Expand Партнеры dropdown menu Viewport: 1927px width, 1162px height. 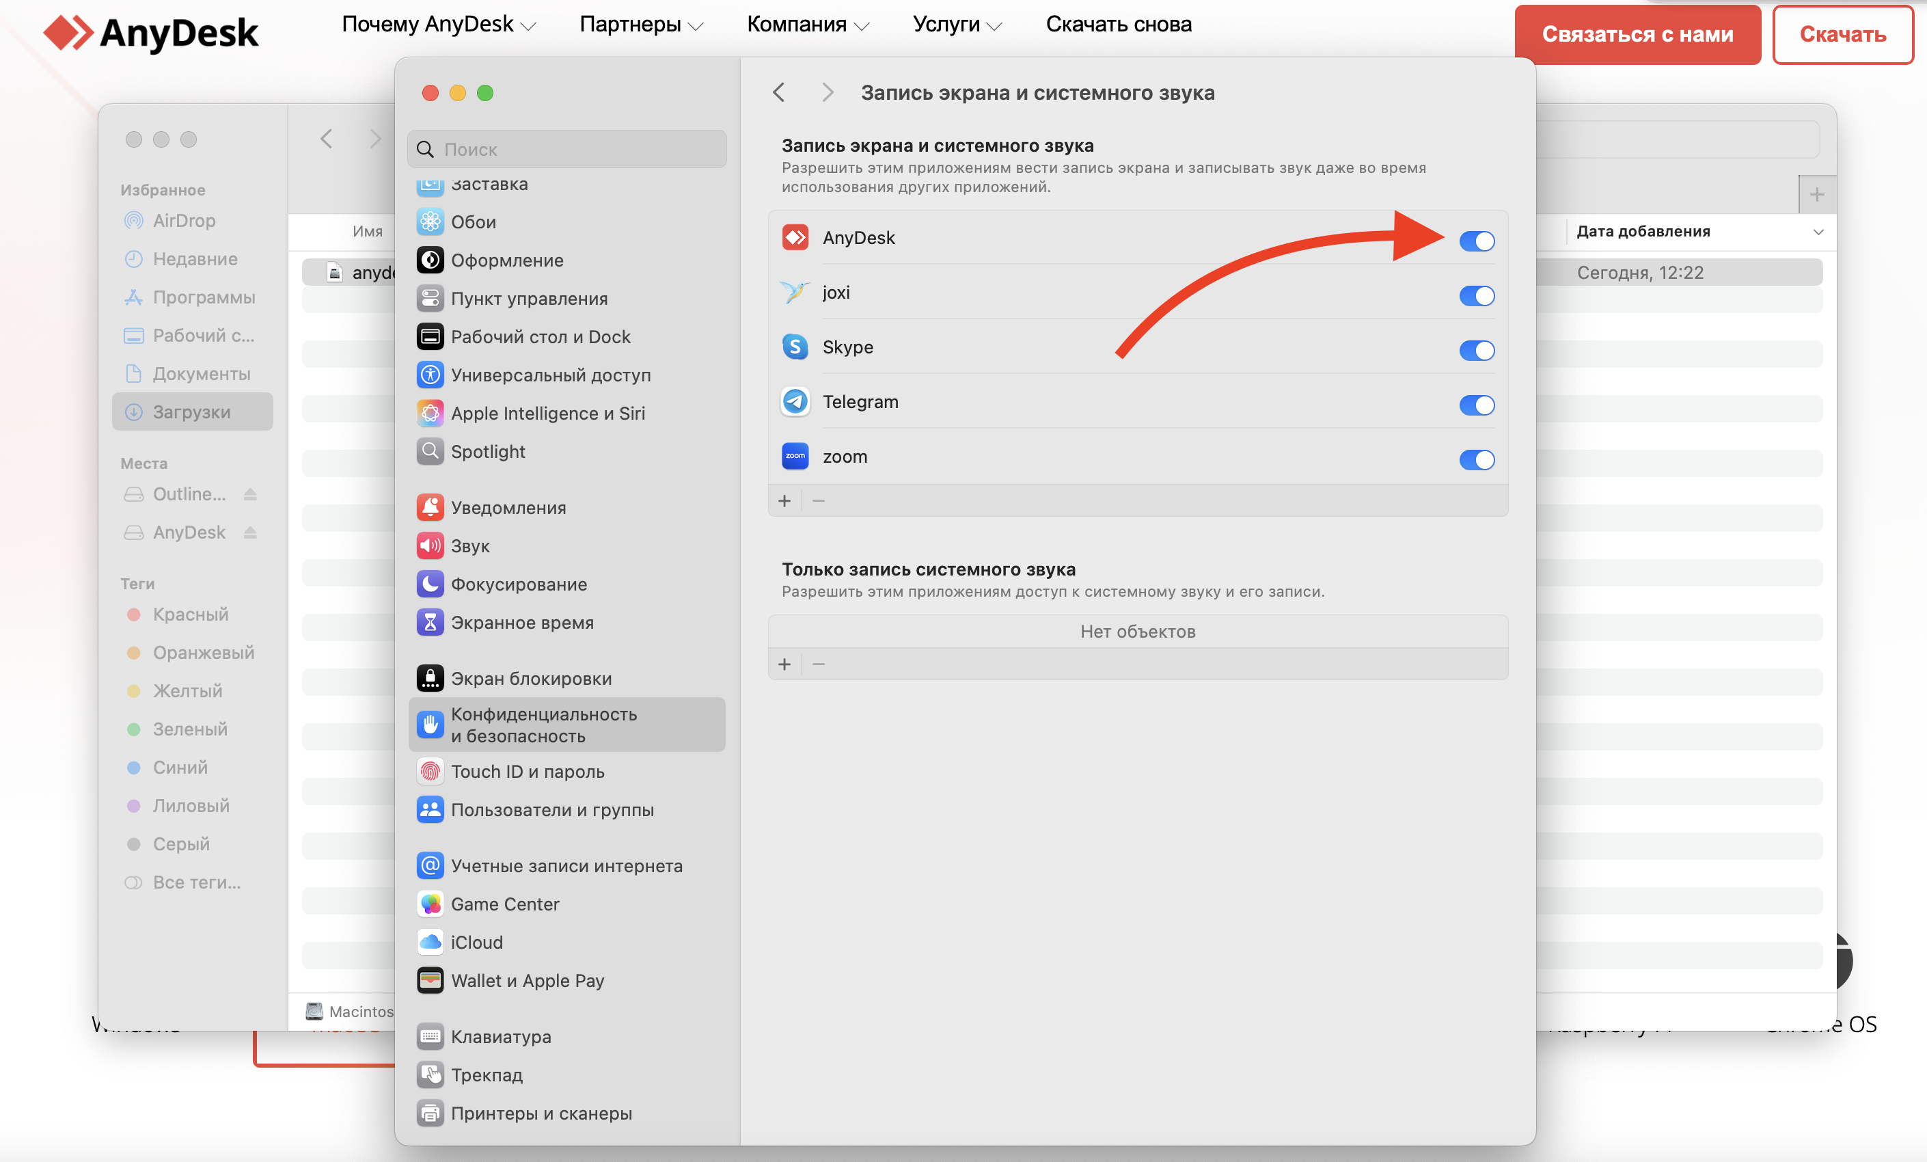[x=641, y=25]
